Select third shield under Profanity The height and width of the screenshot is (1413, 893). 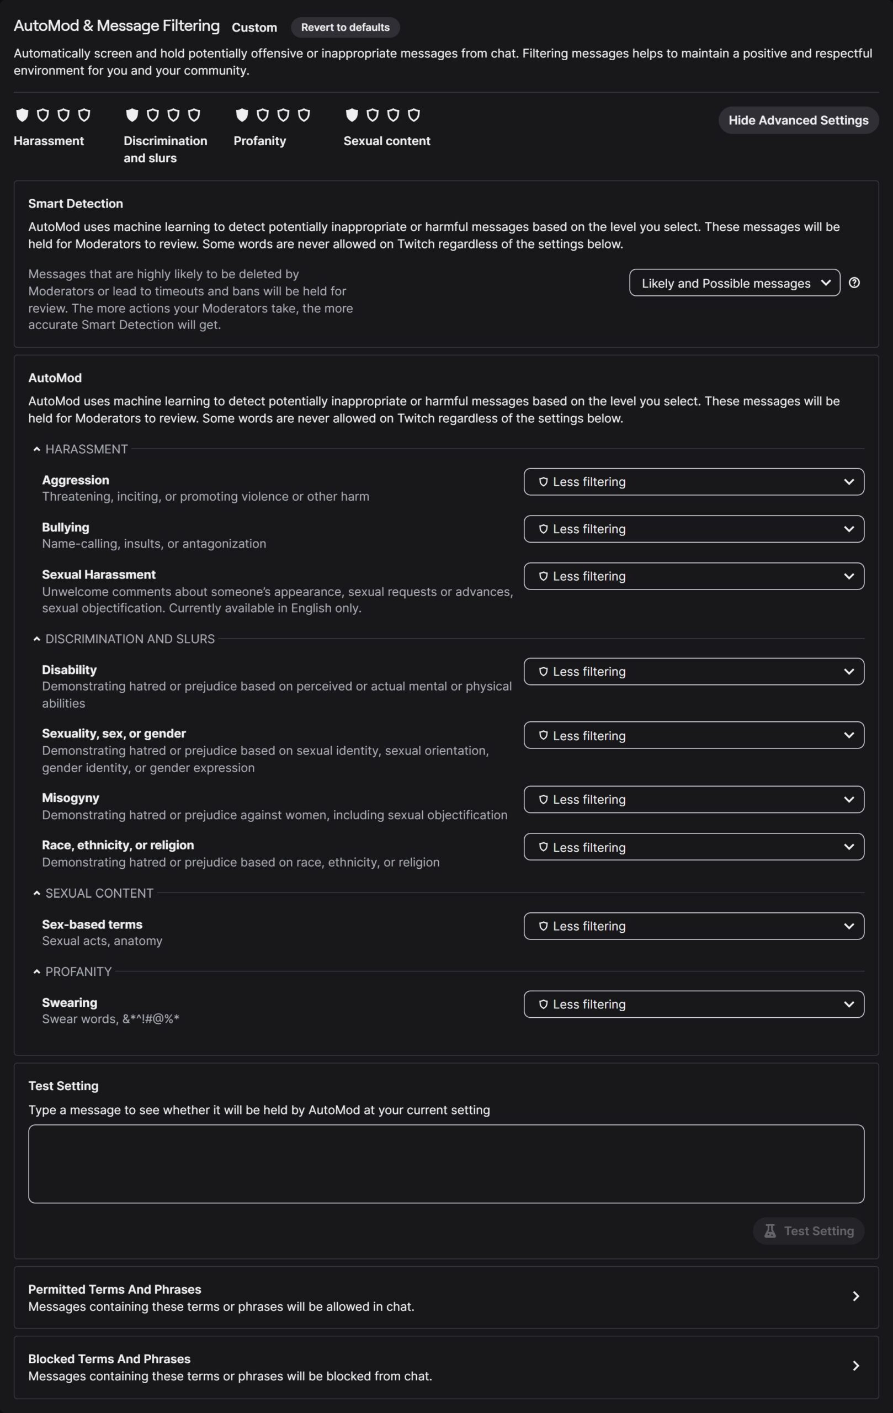point(283,115)
